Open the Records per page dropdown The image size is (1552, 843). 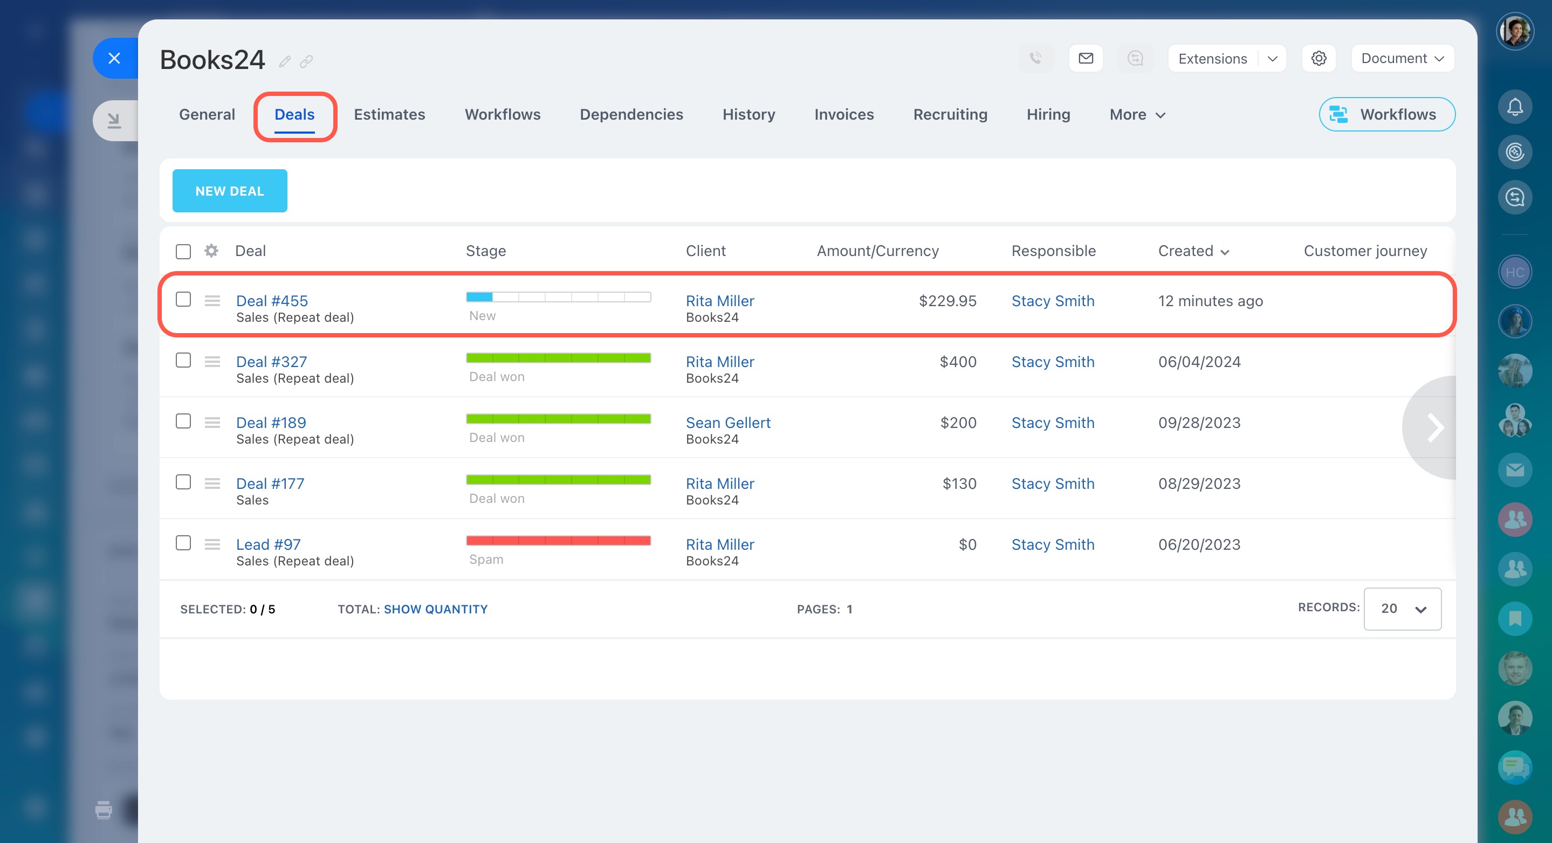click(1402, 609)
